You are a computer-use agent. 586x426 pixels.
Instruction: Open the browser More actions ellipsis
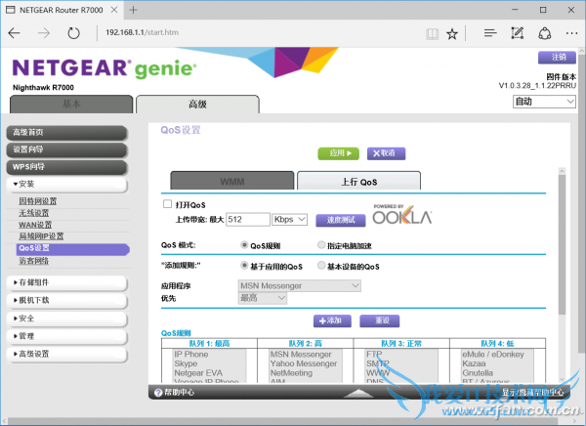coord(571,33)
